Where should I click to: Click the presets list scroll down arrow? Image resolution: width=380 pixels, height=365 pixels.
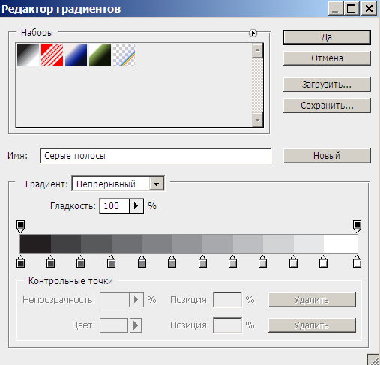[x=258, y=120]
